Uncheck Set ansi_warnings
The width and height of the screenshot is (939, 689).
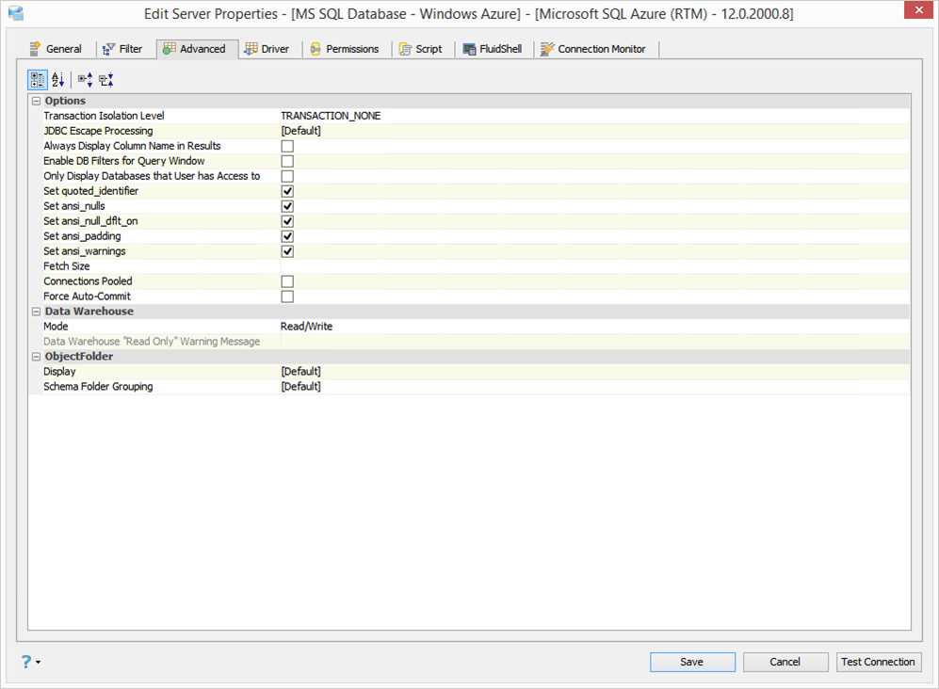287,250
